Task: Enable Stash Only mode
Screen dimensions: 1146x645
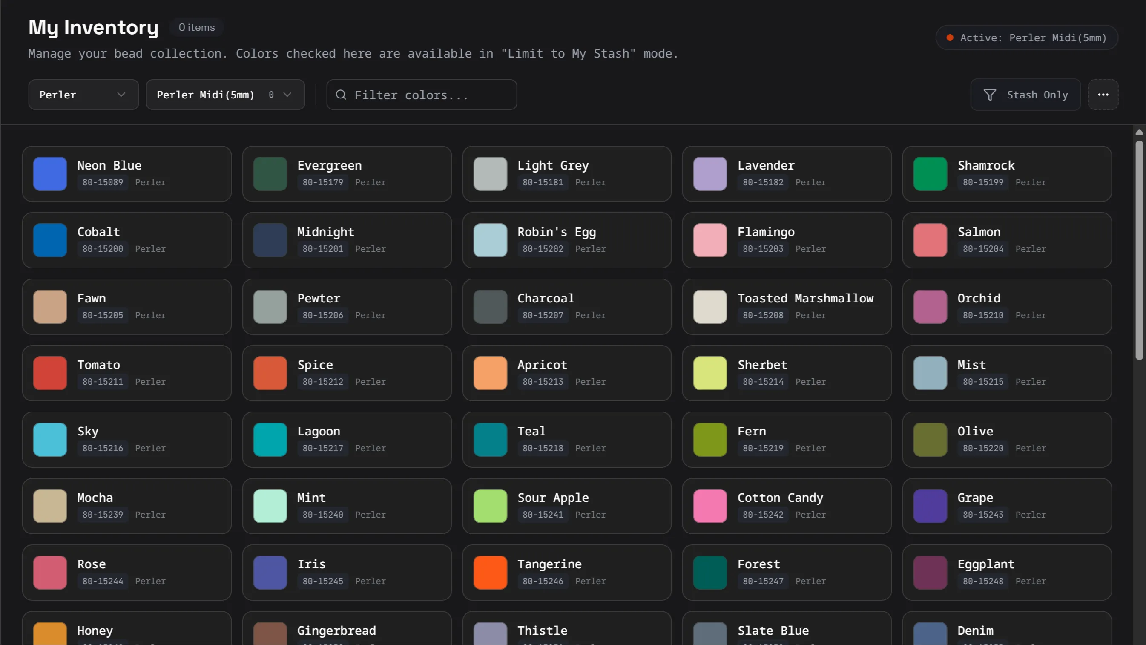Action: click(x=1025, y=95)
